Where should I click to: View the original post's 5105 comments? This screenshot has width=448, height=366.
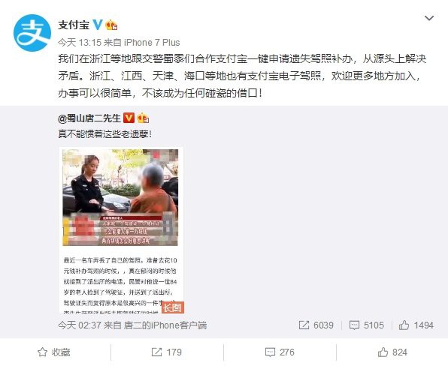point(366,325)
